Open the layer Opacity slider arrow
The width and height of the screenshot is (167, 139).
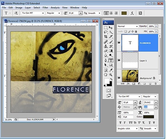click(x=156, y=26)
